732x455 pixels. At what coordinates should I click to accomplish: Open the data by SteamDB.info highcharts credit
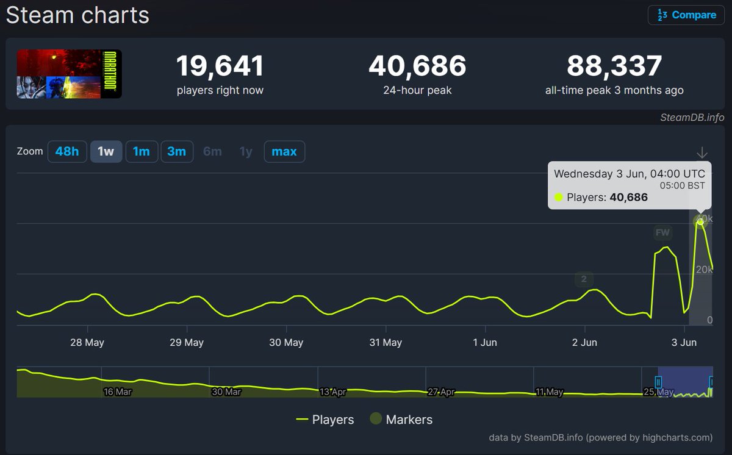[601, 437]
